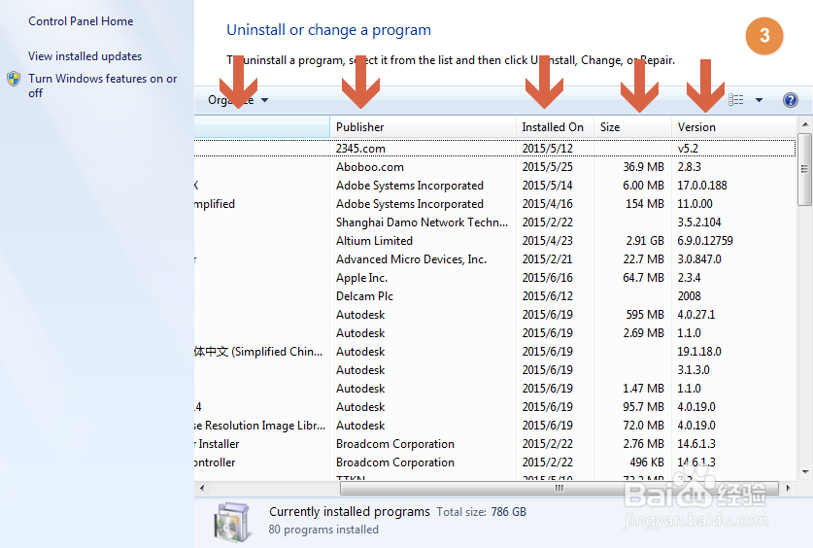This screenshot has height=548, width=813.
Task: Click version cell 2008
Action: pyautogui.click(x=689, y=296)
